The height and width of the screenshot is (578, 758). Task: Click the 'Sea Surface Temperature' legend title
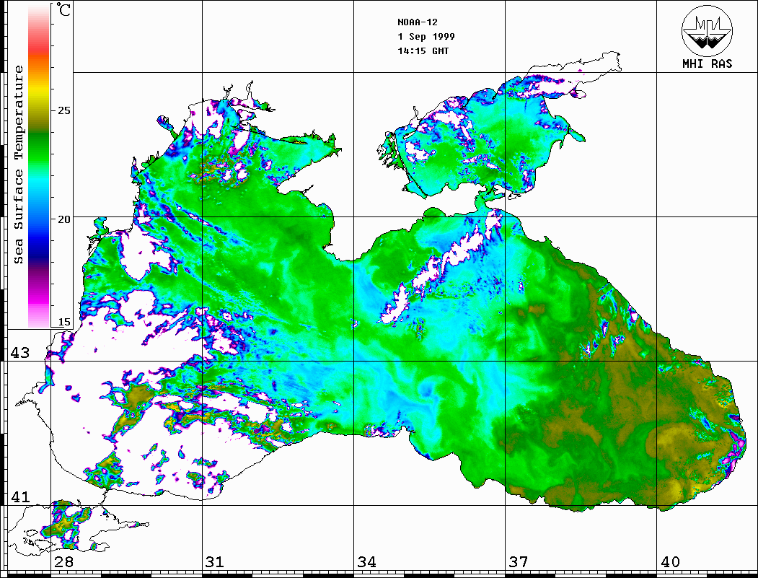point(18,165)
